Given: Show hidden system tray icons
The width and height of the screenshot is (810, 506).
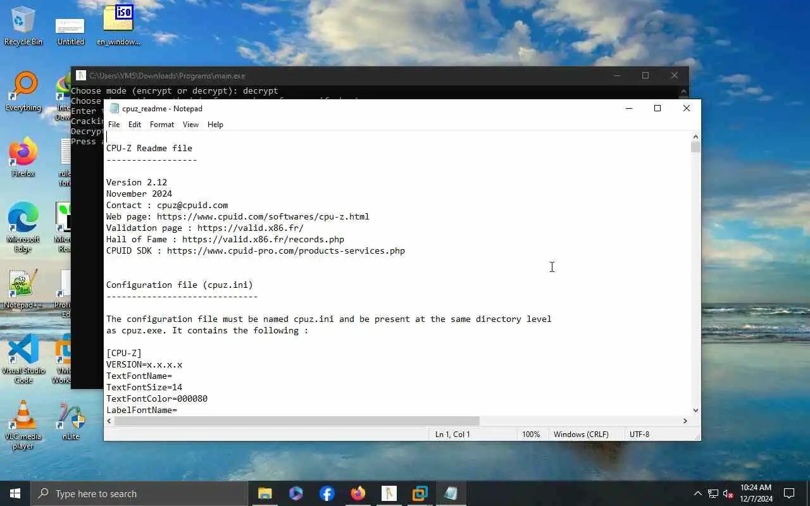Looking at the screenshot, I should click(x=698, y=493).
